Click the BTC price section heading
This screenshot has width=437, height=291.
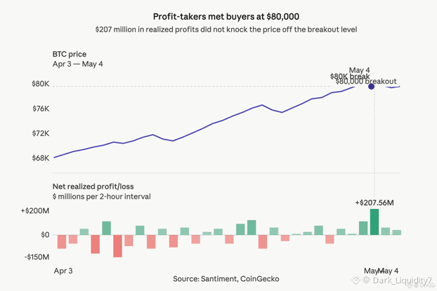(x=70, y=54)
